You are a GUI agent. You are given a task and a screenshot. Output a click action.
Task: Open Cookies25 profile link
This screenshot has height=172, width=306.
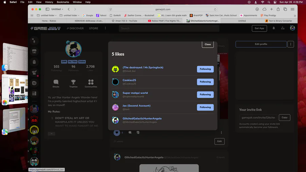pyautogui.click(x=129, y=80)
